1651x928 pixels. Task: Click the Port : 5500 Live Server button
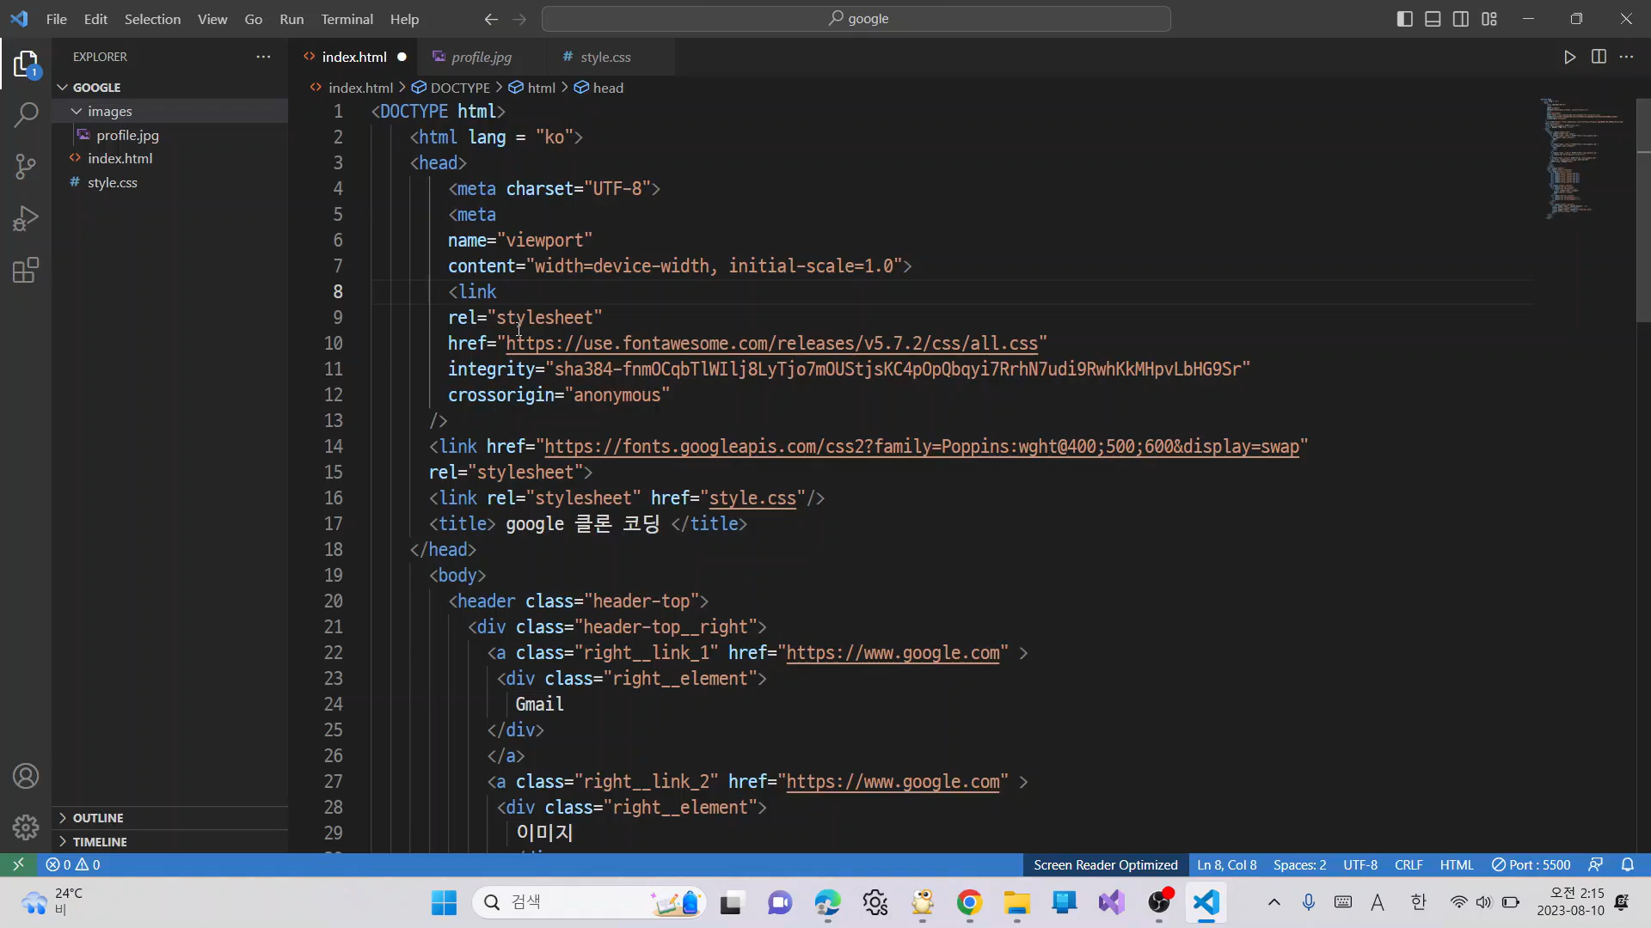tap(1531, 865)
